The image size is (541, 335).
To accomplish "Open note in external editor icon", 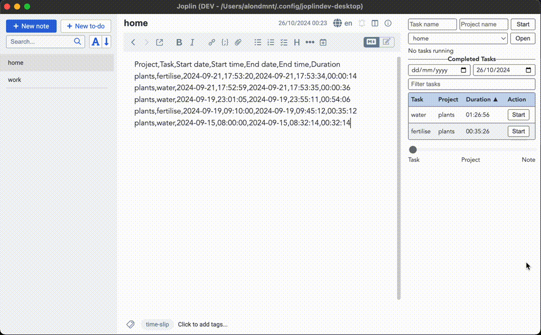I will pos(160,42).
